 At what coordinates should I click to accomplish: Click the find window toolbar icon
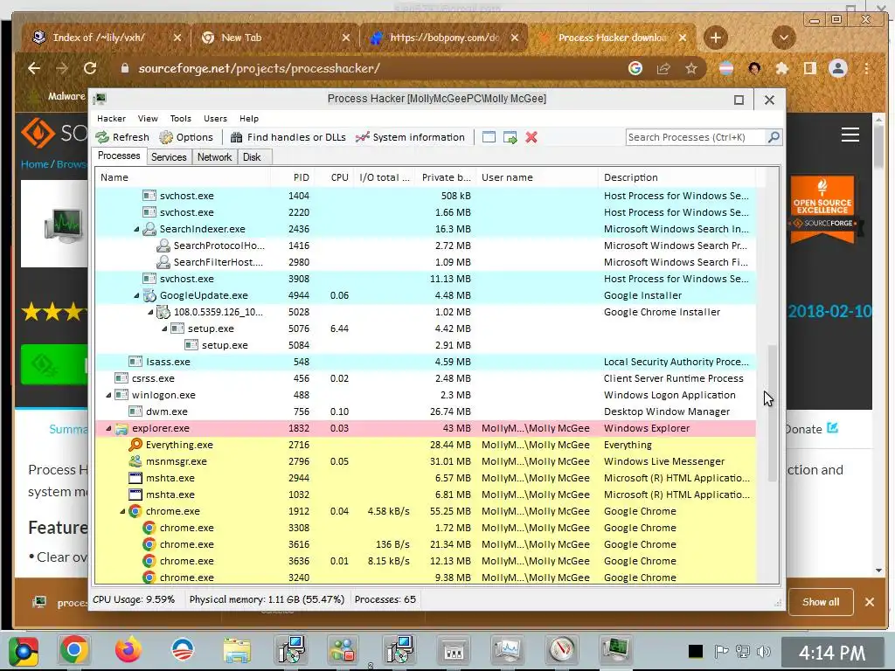pos(489,137)
